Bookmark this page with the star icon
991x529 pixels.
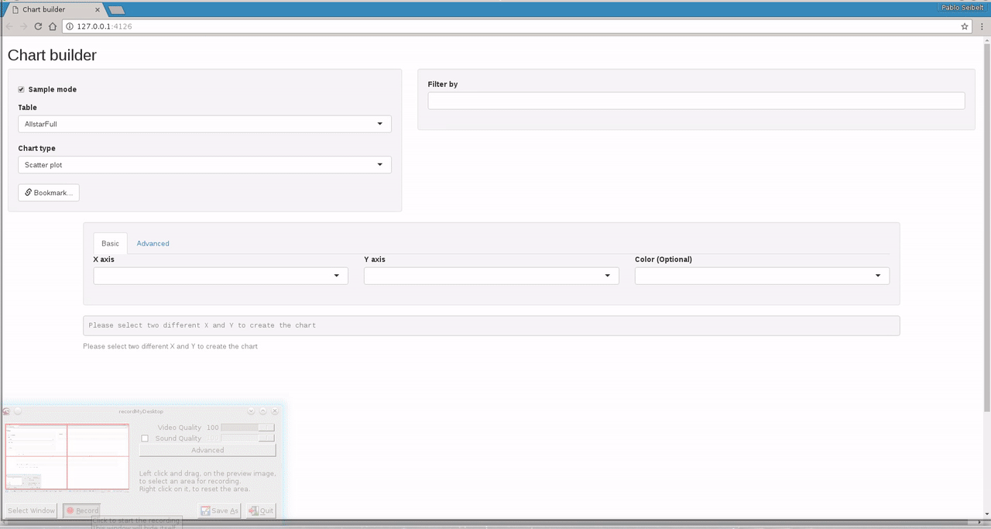(x=965, y=26)
